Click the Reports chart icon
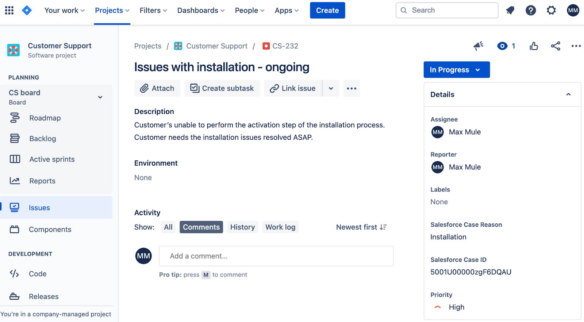584x322 pixels. (x=15, y=181)
